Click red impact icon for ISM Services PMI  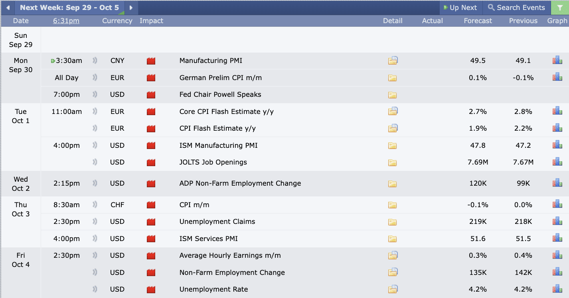pyautogui.click(x=151, y=239)
